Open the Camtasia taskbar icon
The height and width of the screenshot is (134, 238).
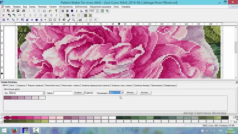[x=36, y=131]
